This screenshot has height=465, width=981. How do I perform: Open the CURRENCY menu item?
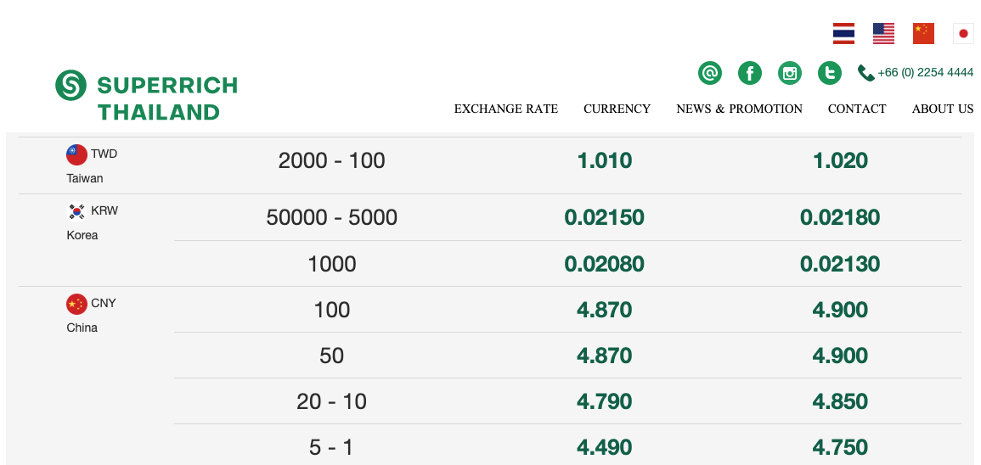pyautogui.click(x=617, y=109)
